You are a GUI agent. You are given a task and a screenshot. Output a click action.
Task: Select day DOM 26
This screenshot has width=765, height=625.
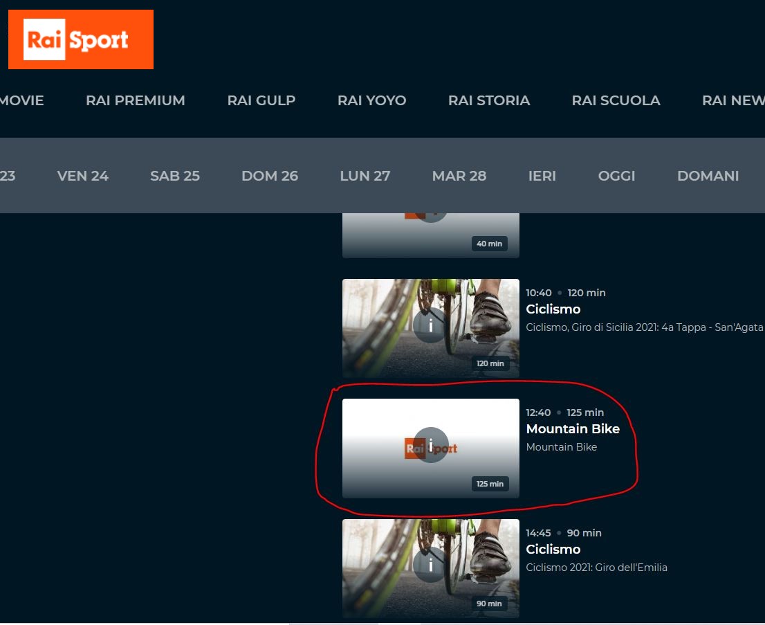click(x=270, y=176)
